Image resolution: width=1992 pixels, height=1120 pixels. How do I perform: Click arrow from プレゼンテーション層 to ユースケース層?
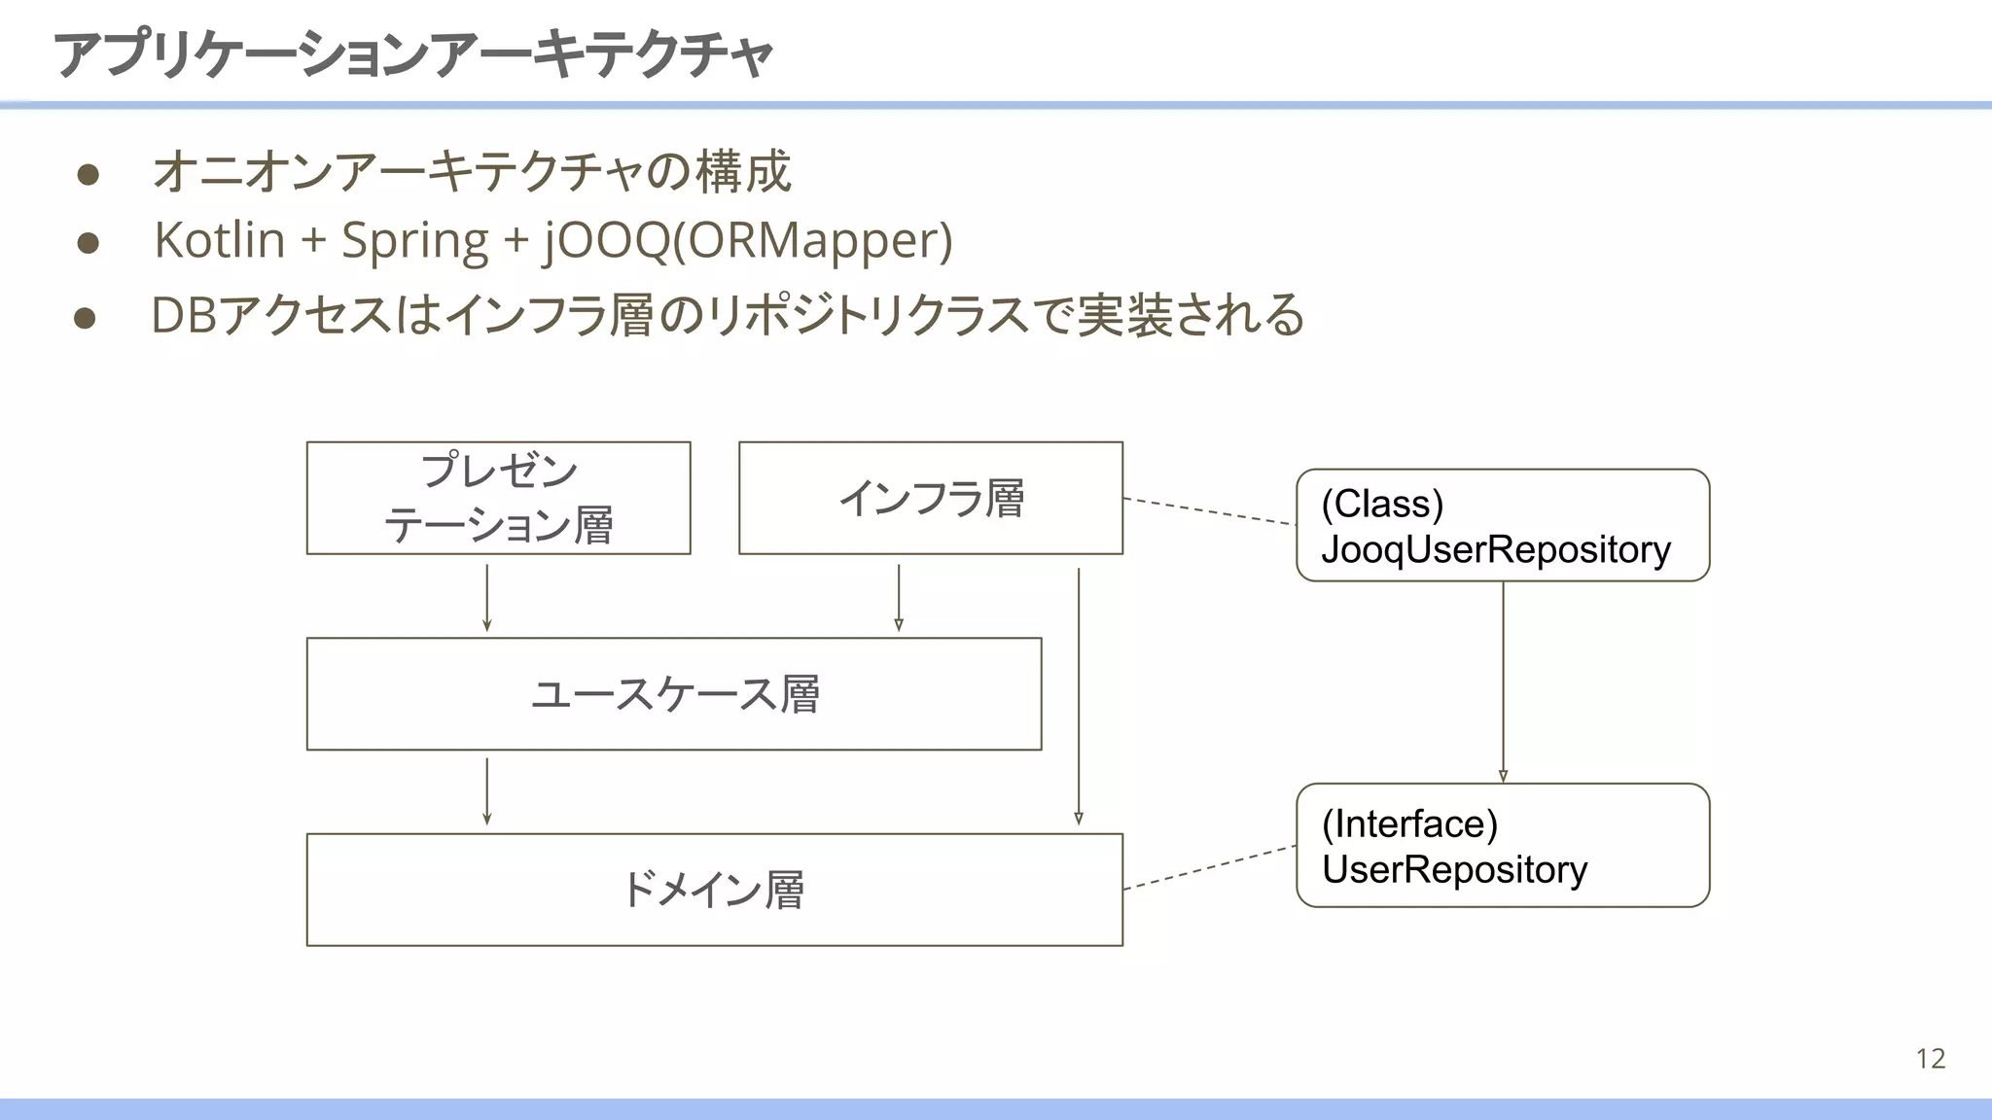click(x=487, y=597)
